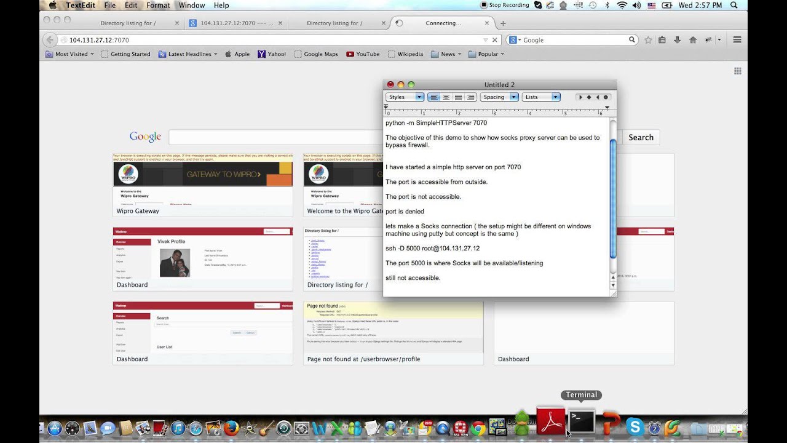The image size is (787, 443).
Task: Click the TextEdit scrollbar down arrow
Action: (612, 285)
